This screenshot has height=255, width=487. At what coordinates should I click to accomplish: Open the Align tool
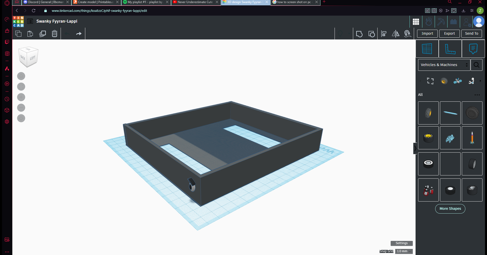tap(384, 34)
